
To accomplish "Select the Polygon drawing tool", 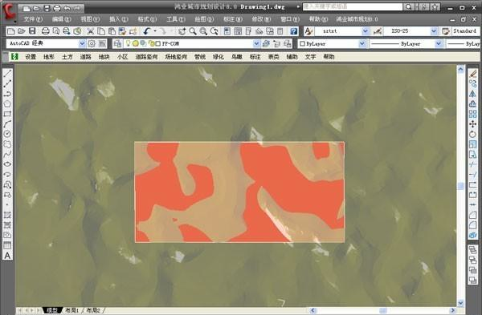I will pos(7,103).
